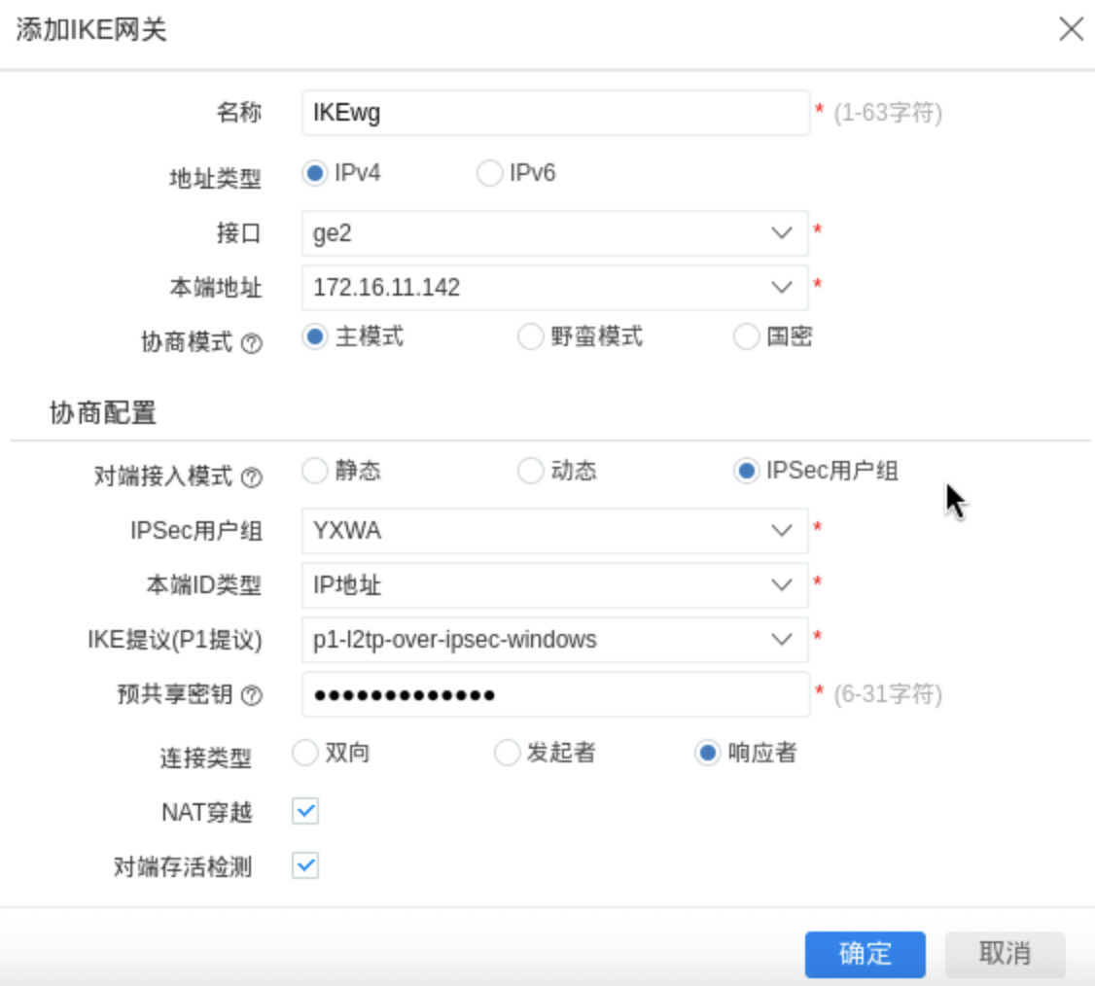Click help icon next to 协商模式
This screenshot has height=986, width=1095.
pyautogui.click(x=251, y=343)
